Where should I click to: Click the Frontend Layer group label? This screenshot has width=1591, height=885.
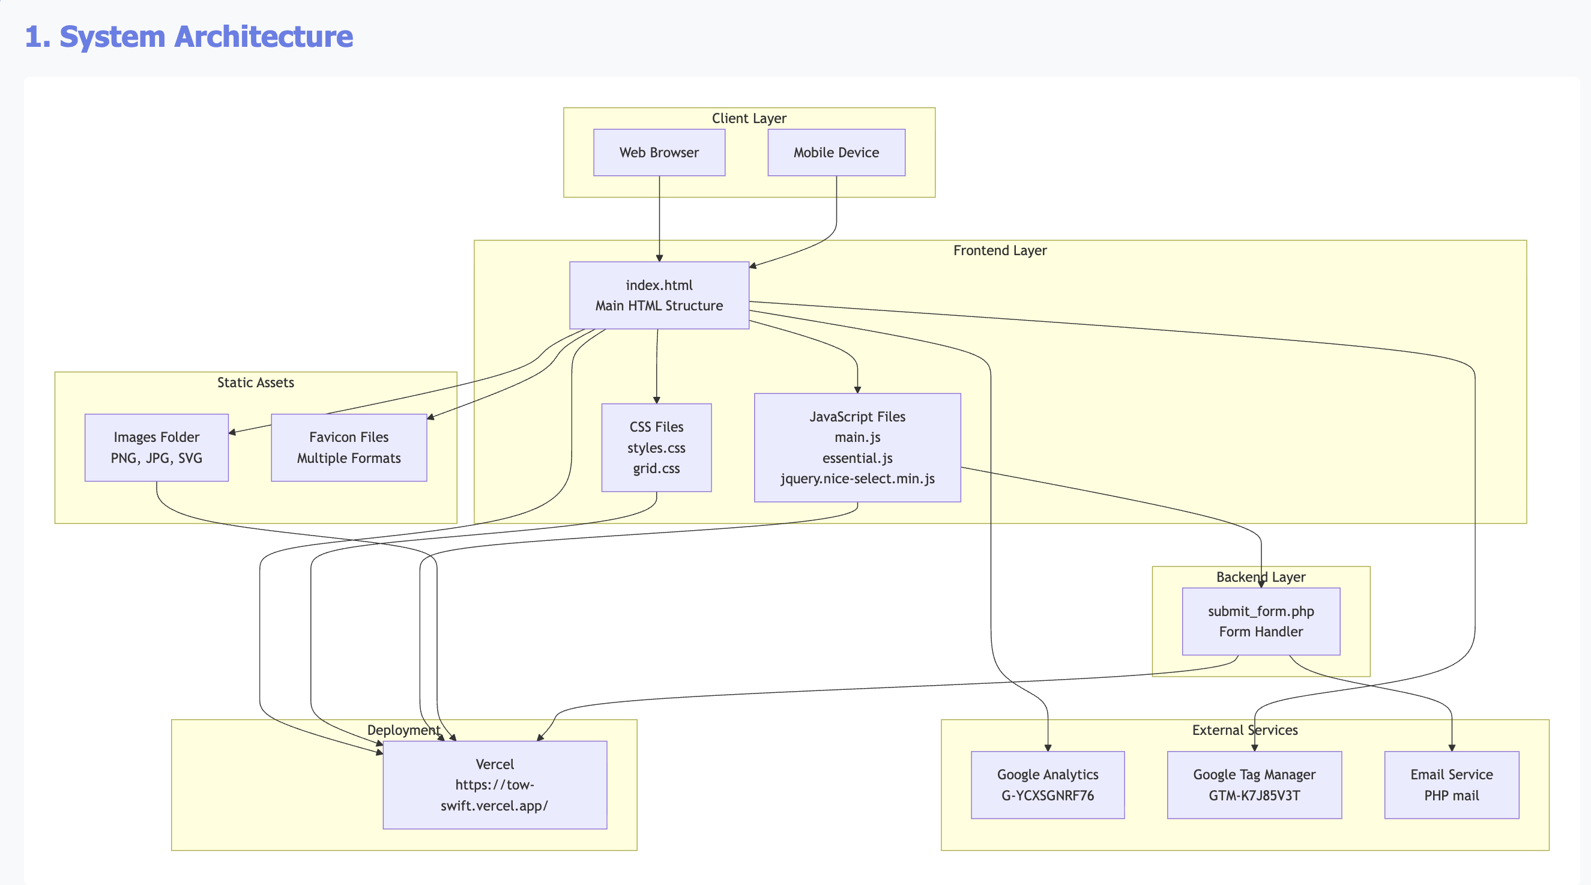(x=1000, y=250)
